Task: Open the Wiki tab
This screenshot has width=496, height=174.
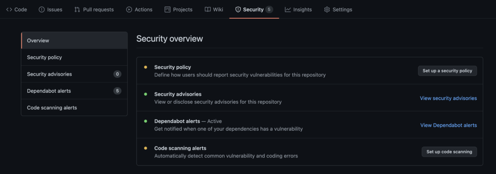Action: [214, 10]
